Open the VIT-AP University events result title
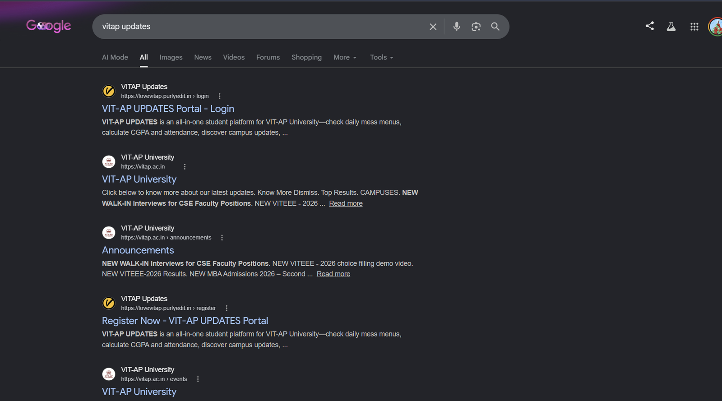This screenshot has width=722, height=401. [x=139, y=392]
